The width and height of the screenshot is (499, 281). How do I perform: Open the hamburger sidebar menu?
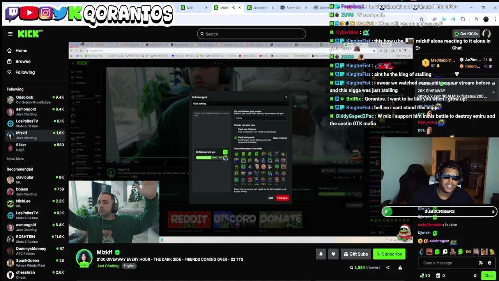pyautogui.click(x=11, y=34)
